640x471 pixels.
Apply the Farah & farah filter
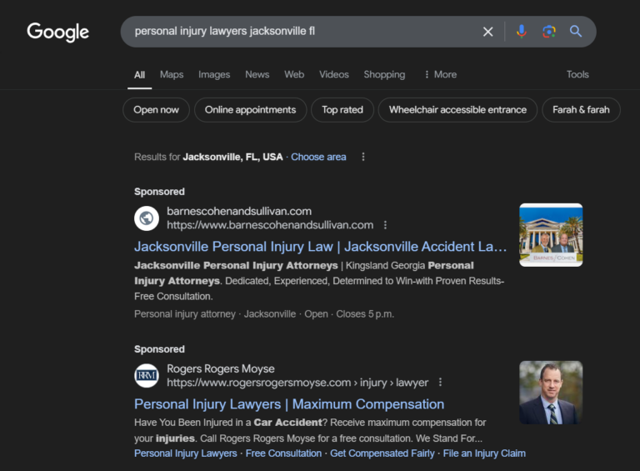pyautogui.click(x=581, y=110)
